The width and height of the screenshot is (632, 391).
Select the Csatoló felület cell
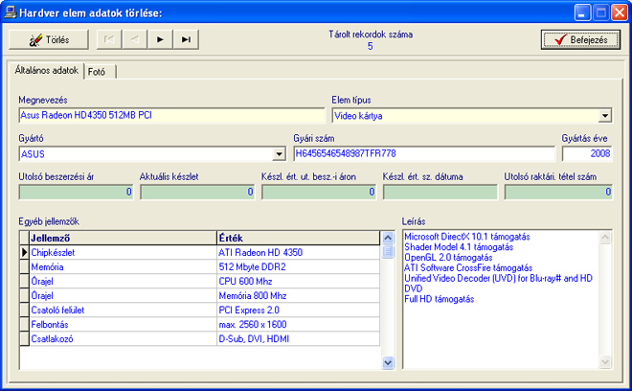tap(123, 310)
